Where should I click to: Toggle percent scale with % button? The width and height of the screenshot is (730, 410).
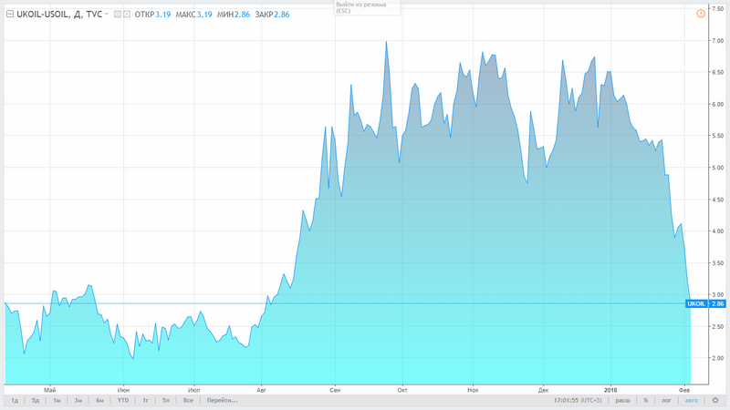point(645,400)
